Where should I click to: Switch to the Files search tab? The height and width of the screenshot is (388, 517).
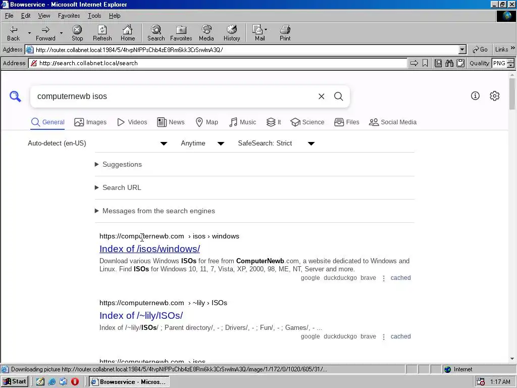346,122
